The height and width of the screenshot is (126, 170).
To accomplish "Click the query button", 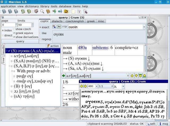I will click(20, 41).
